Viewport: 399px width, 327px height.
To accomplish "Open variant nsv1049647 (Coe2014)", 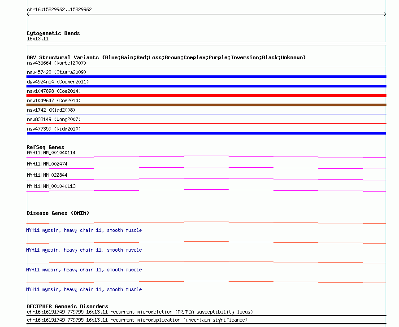I will tap(54, 100).
